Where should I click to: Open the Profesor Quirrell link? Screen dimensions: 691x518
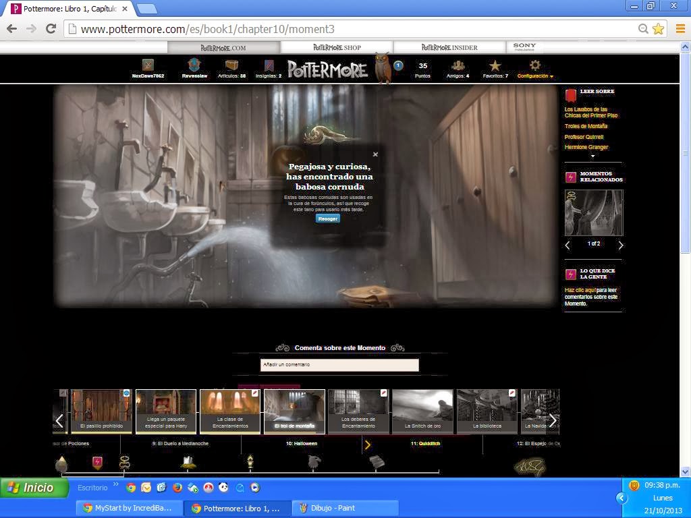[584, 137]
